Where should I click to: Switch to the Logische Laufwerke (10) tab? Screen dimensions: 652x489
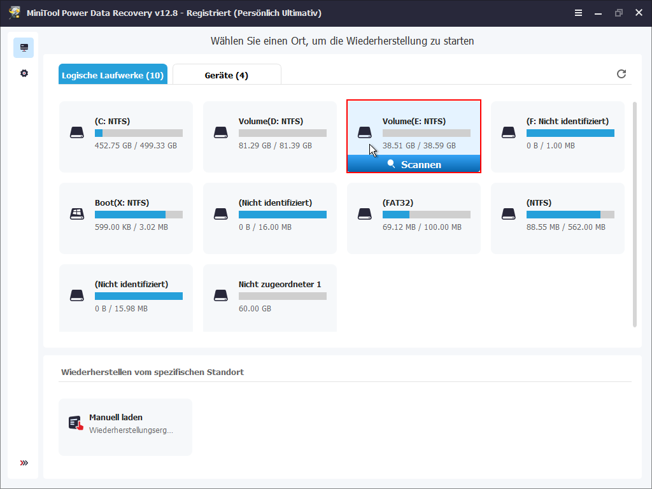113,74
